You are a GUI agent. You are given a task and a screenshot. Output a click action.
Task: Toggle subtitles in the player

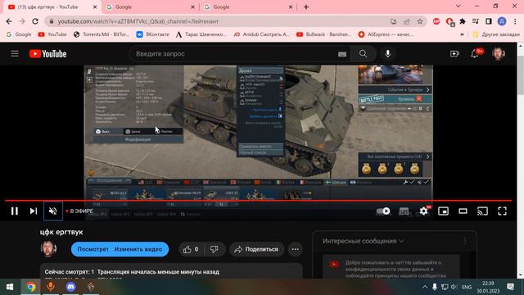click(404, 211)
